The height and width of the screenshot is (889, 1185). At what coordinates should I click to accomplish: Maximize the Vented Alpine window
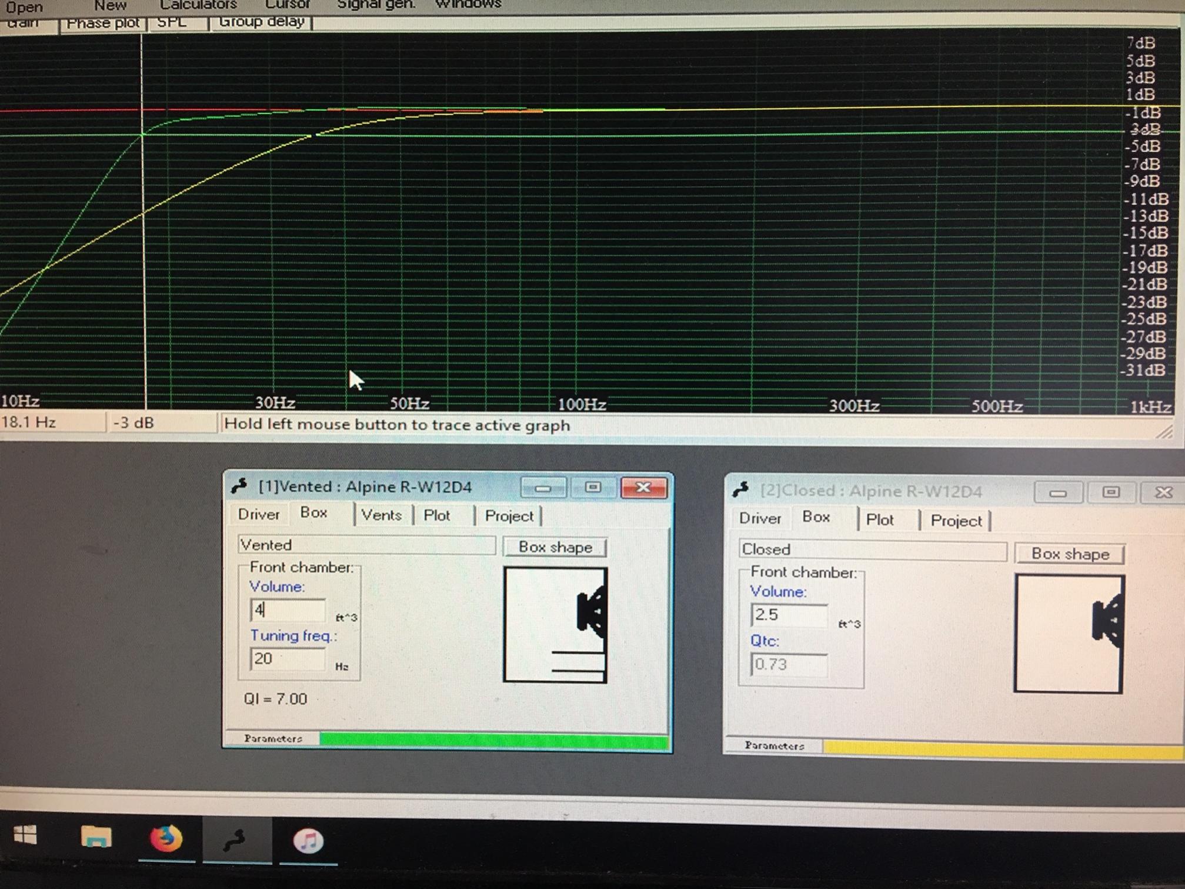click(x=593, y=488)
